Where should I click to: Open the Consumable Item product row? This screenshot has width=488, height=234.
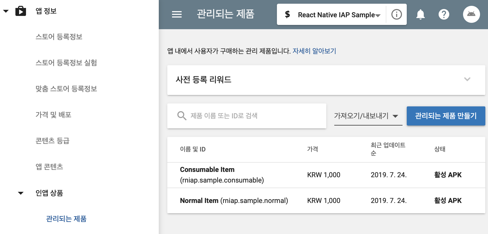(326, 175)
